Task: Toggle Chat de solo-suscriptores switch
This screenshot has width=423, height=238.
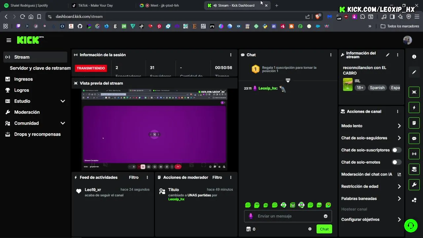Action: click(x=397, y=150)
